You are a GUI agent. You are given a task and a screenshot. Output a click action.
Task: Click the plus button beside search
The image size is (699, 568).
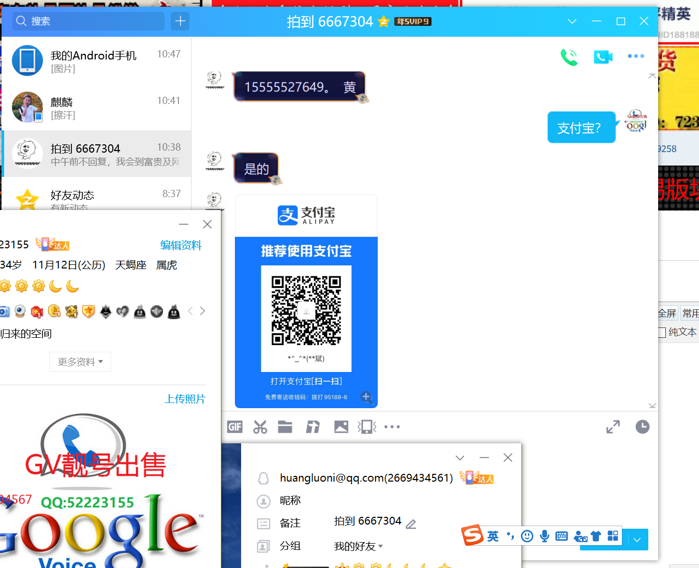tap(180, 21)
